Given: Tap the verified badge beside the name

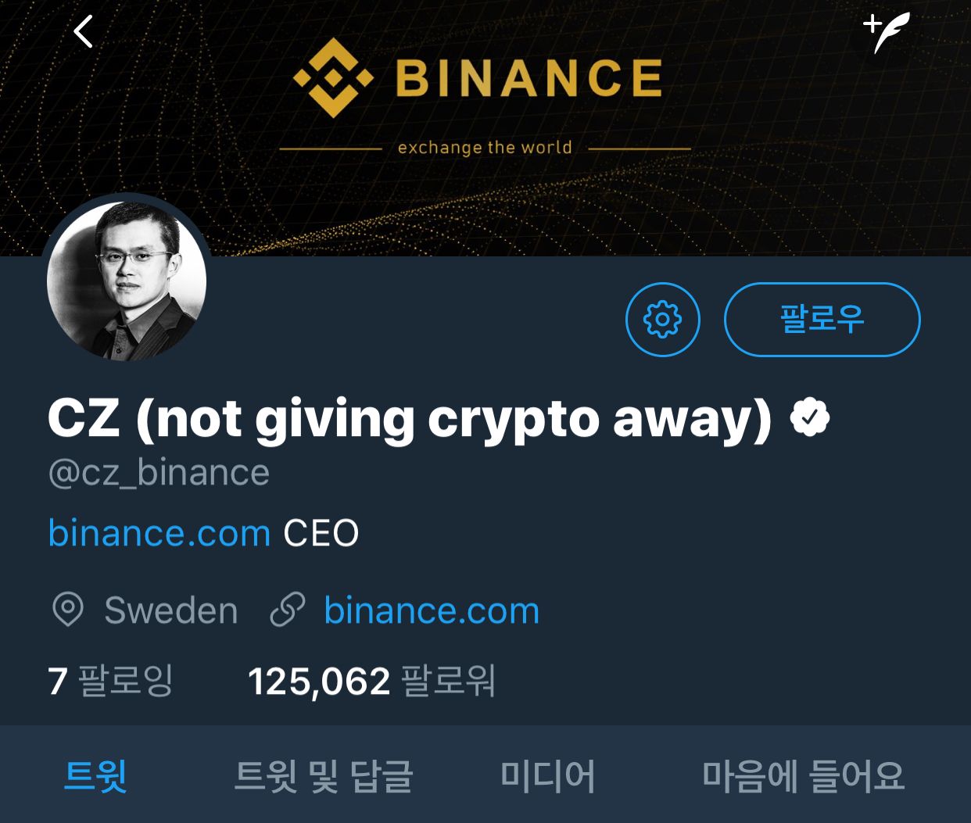Looking at the screenshot, I should click(810, 418).
